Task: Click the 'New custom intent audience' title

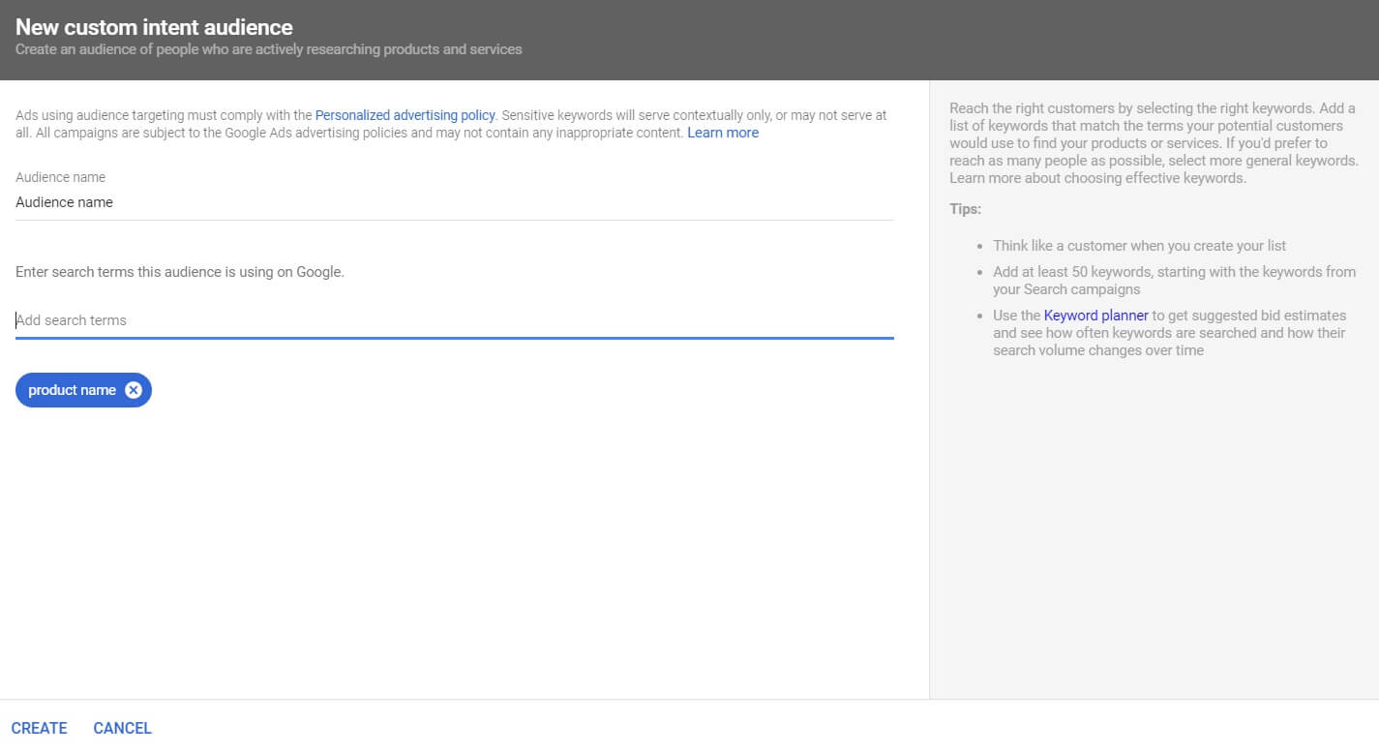Action: (x=154, y=27)
